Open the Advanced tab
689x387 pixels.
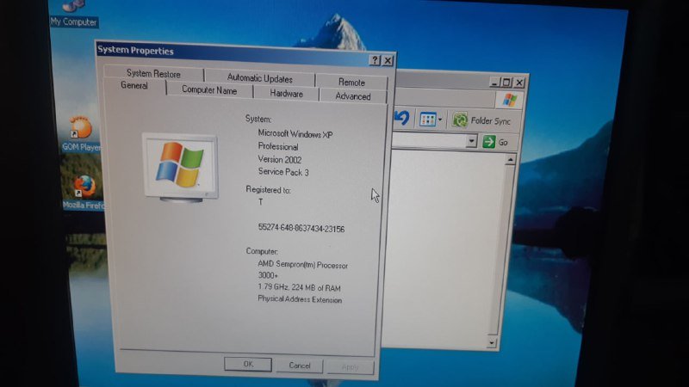click(353, 96)
